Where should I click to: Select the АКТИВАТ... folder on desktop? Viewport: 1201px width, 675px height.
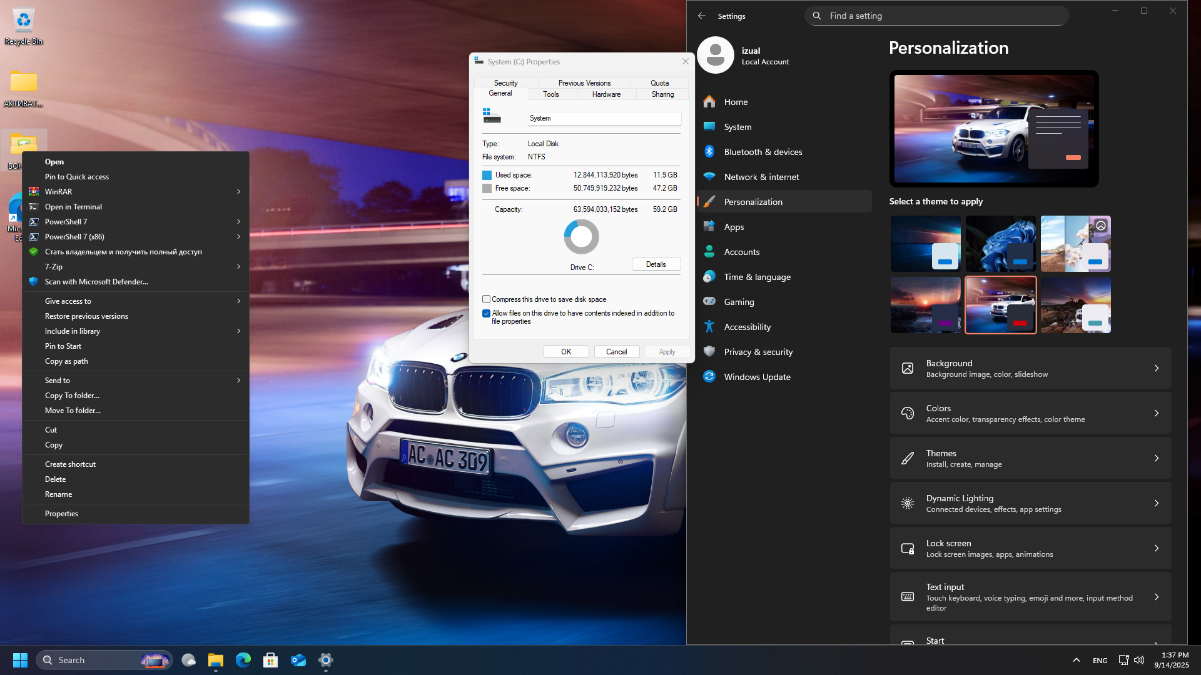(24, 89)
